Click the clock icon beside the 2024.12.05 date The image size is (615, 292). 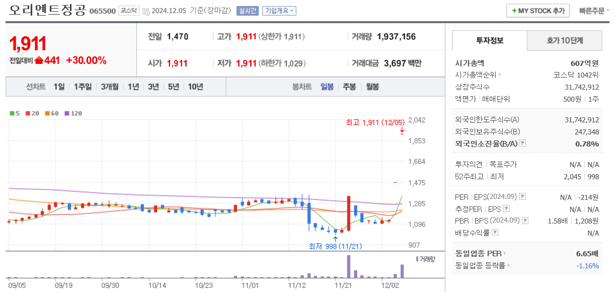[146, 10]
